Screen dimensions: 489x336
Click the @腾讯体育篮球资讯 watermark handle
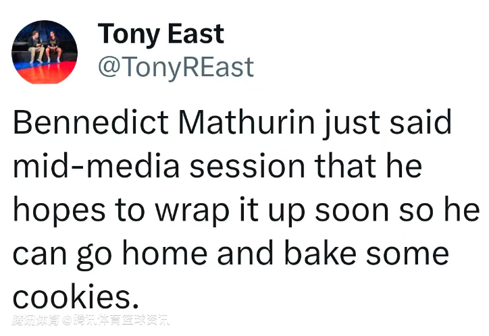click(116, 320)
